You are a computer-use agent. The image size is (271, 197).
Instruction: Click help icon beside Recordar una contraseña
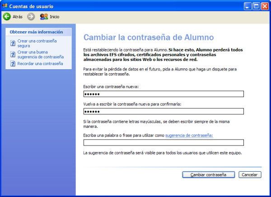(x=13, y=64)
